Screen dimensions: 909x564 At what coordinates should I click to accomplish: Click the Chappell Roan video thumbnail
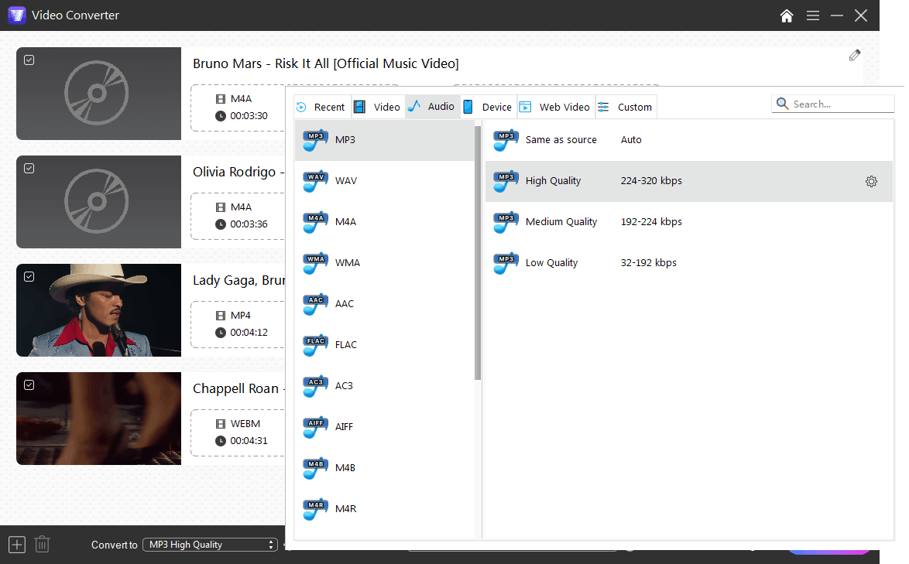(98, 419)
